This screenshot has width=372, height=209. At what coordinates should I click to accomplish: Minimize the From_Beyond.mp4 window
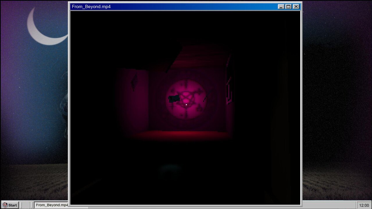281,6
